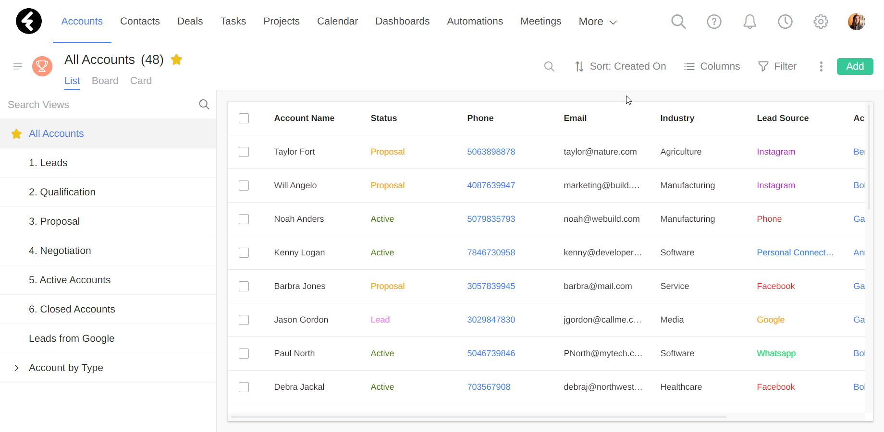This screenshot has width=884, height=432.
Task: Open the Columns list icon
Action: coord(689,66)
